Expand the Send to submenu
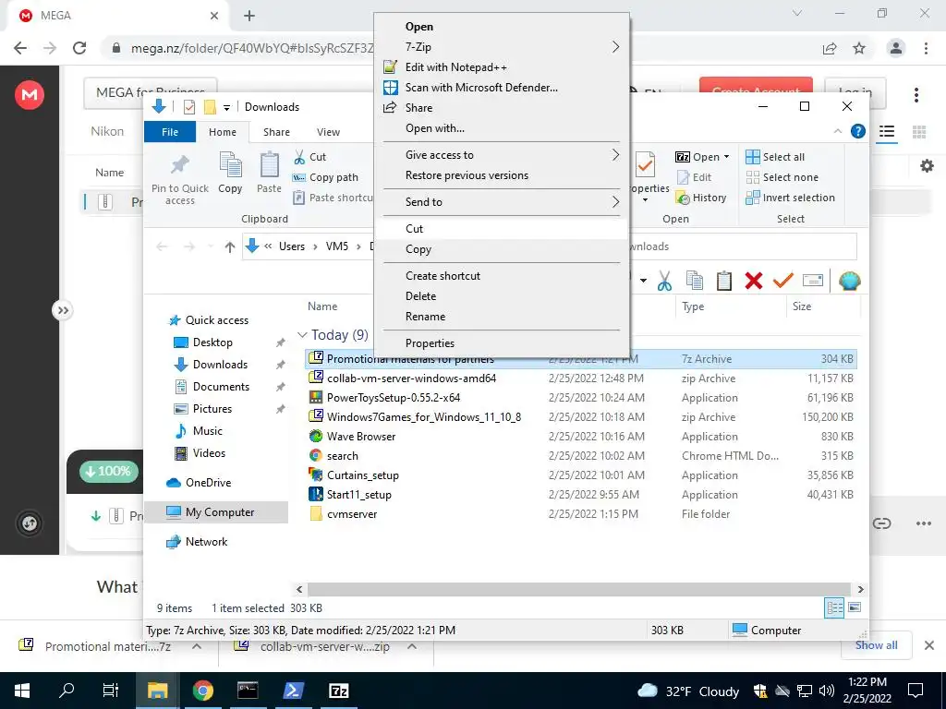This screenshot has height=709, width=946. 614,202
